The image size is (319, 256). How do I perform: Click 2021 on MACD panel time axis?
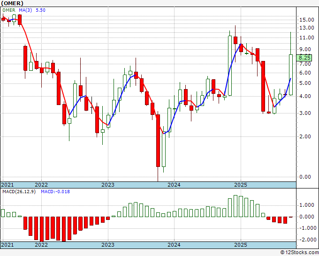[x=8, y=245]
